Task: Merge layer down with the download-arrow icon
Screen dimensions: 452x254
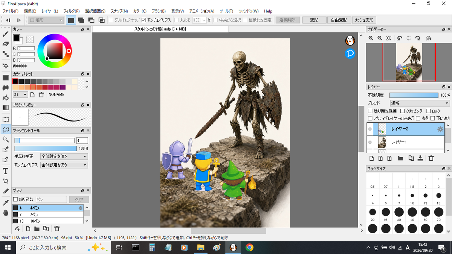Action: (x=420, y=158)
